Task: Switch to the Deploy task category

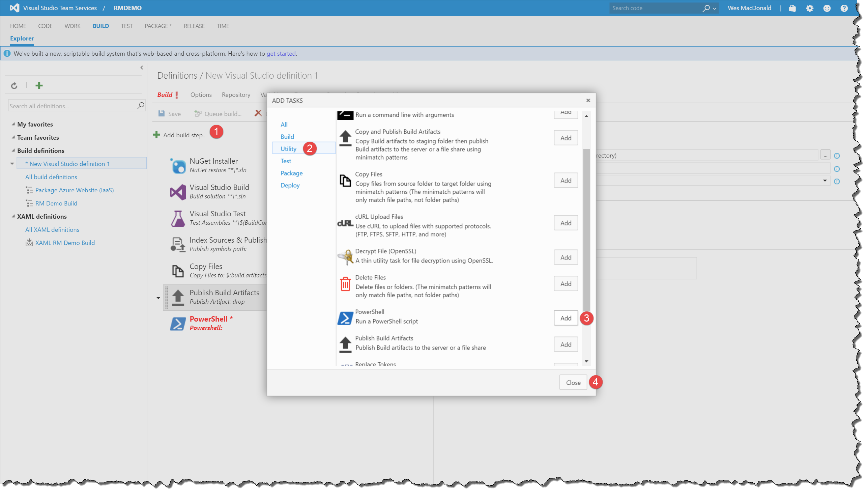Action: tap(290, 185)
